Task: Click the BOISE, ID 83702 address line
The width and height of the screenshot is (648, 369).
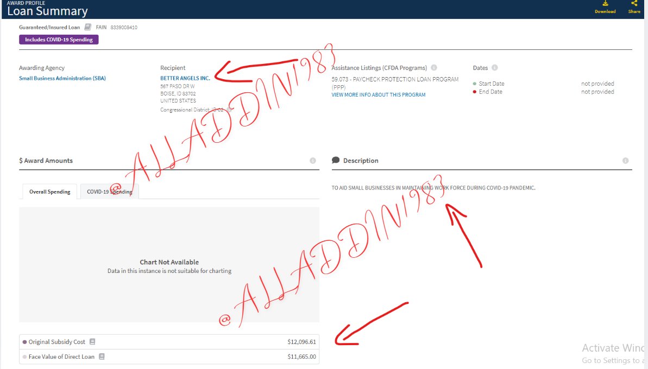Action: click(178, 94)
